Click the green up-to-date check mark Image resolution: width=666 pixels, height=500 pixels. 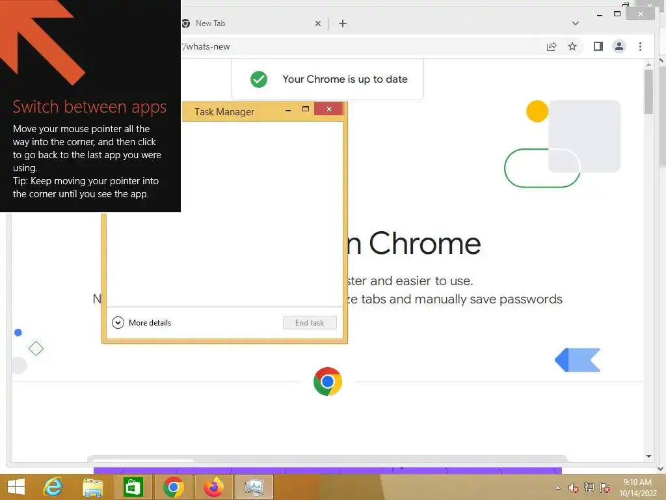click(x=259, y=79)
